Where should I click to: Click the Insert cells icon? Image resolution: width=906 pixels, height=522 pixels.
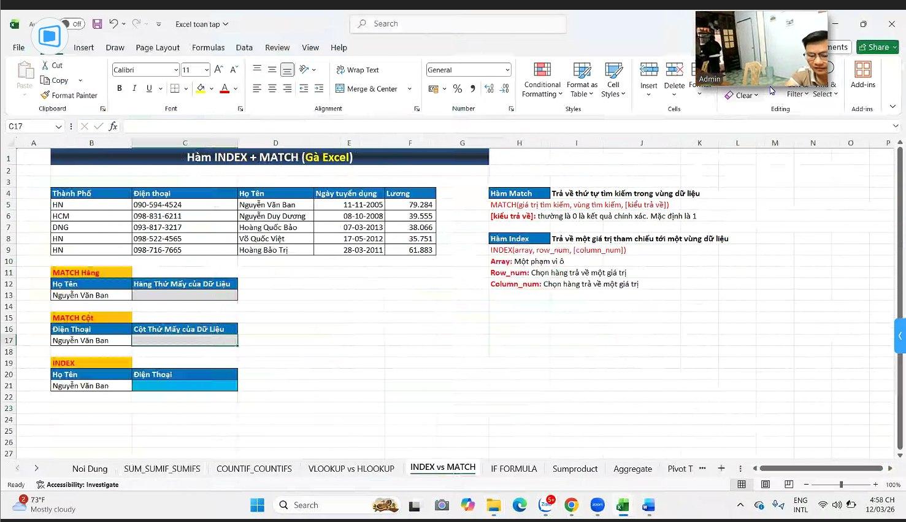(648, 69)
